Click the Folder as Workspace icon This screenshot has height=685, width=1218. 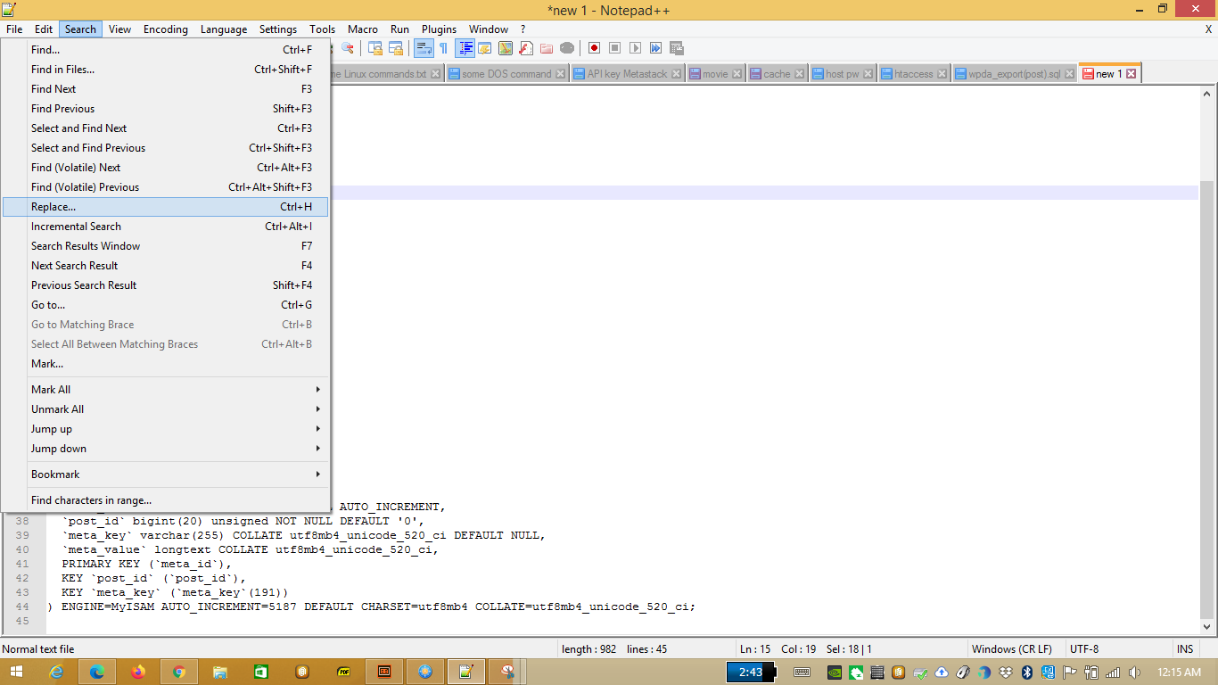tap(546, 48)
